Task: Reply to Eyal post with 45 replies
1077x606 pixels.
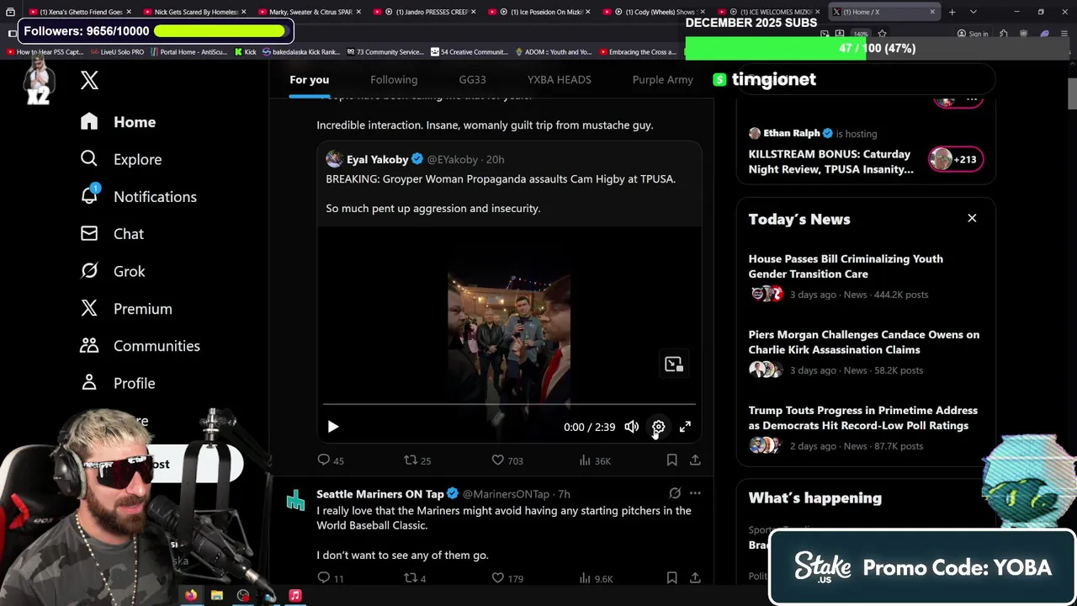Action: coord(331,460)
